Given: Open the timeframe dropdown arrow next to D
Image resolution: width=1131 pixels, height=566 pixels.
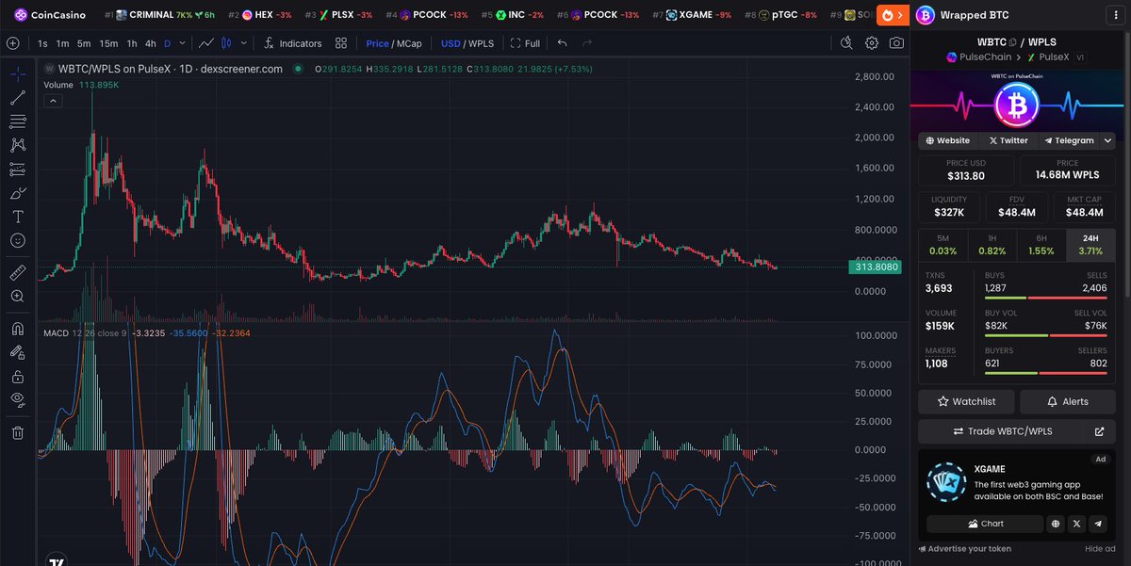Looking at the screenshot, I should [181, 43].
